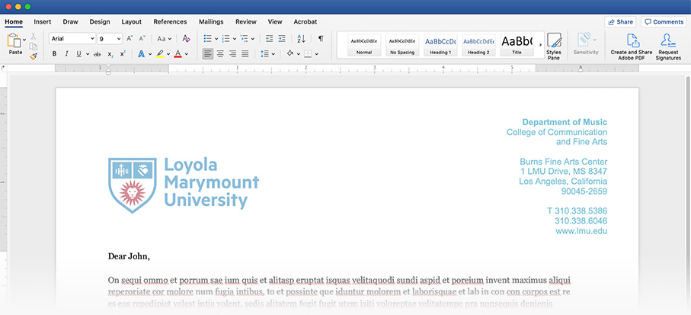Decrease font size with smaller A icon
Screen dimensions: 691x315
click(142, 39)
